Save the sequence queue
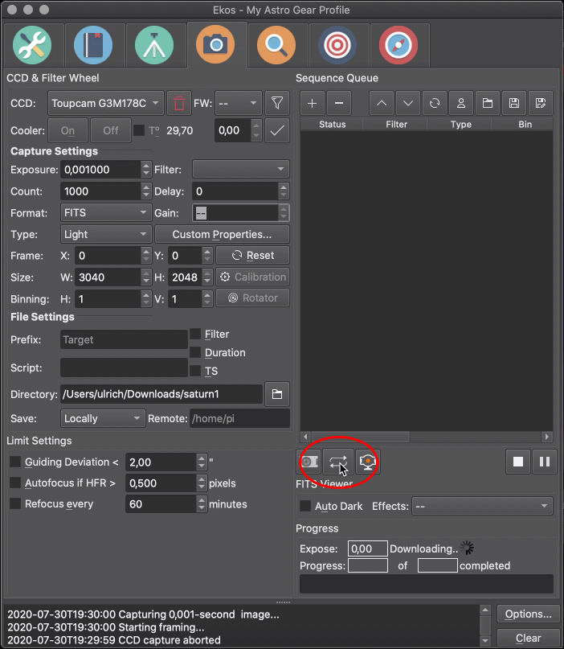The width and height of the screenshot is (564, 649). click(x=514, y=103)
